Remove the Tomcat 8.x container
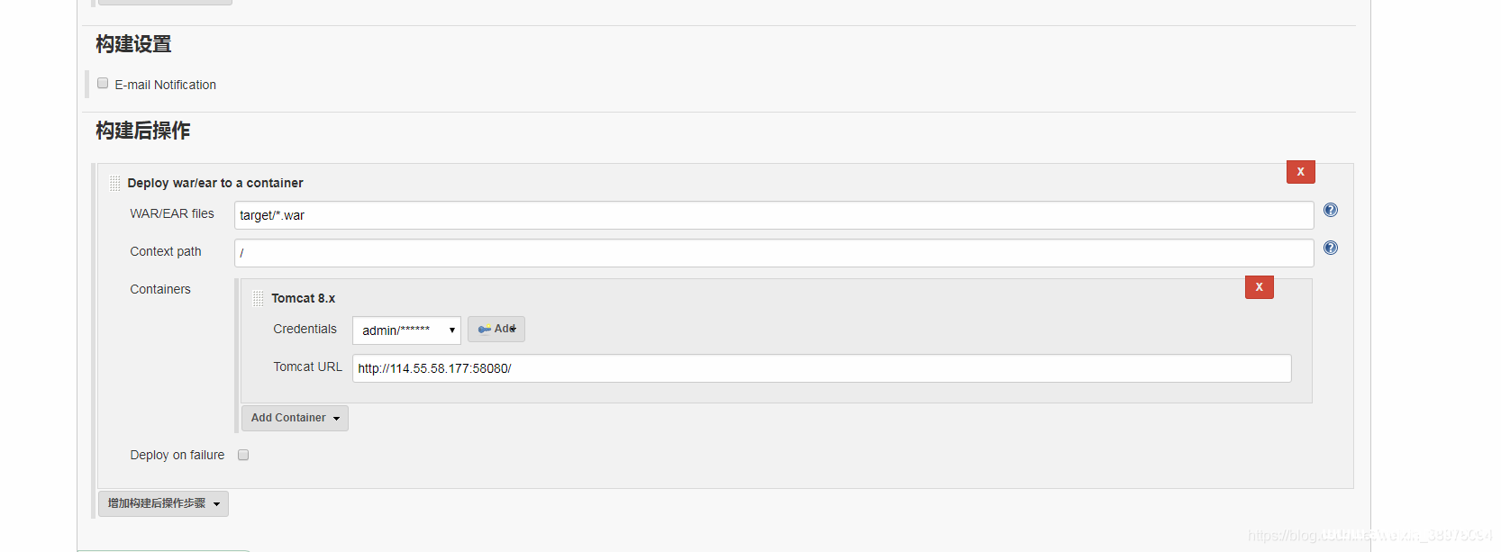This screenshot has width=1501, height=552. coord(1259,287)
